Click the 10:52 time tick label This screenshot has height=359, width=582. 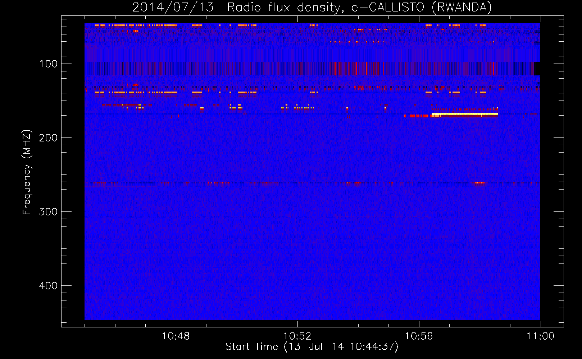pyautogui.click(x=297, y=336)
